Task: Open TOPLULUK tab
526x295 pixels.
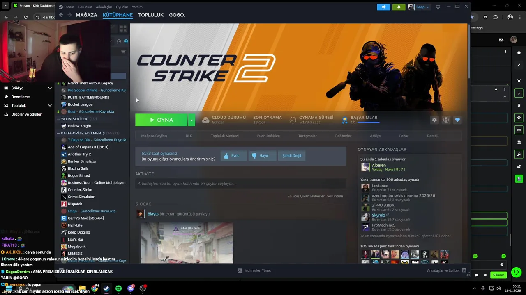Action: click(151, 15)
